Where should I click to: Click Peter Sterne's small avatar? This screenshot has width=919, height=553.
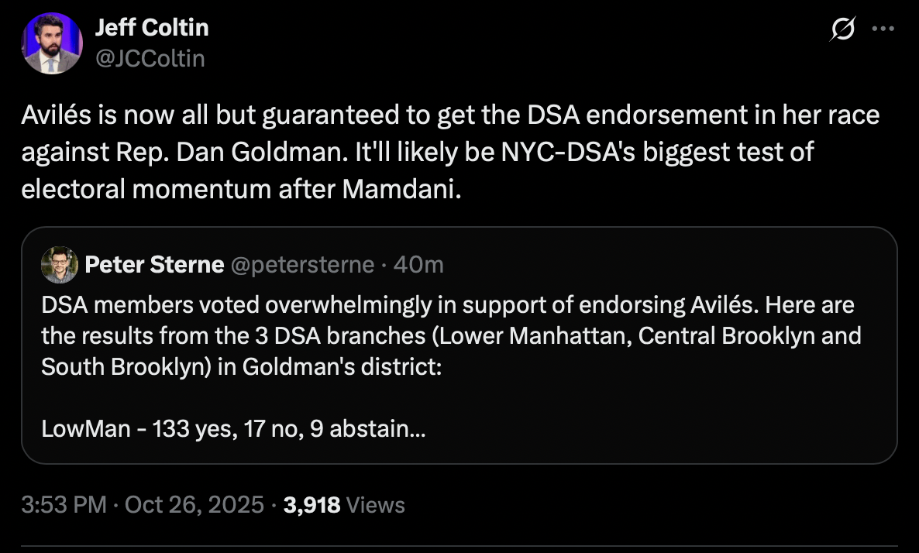click(60, 265)
